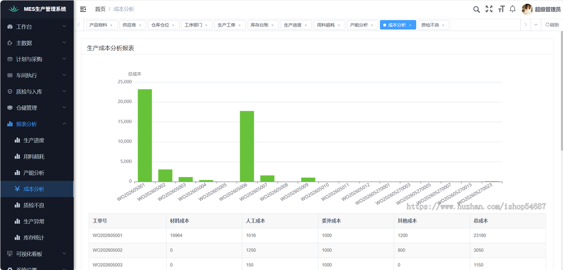Image resolution: width=563 pixels, height=270 pixels.
Task: Expand the 主数据 menu chevron
Action: coord(64,43)
